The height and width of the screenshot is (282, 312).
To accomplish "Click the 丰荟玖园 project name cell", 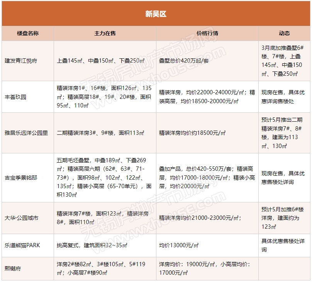I will [28, 97].
